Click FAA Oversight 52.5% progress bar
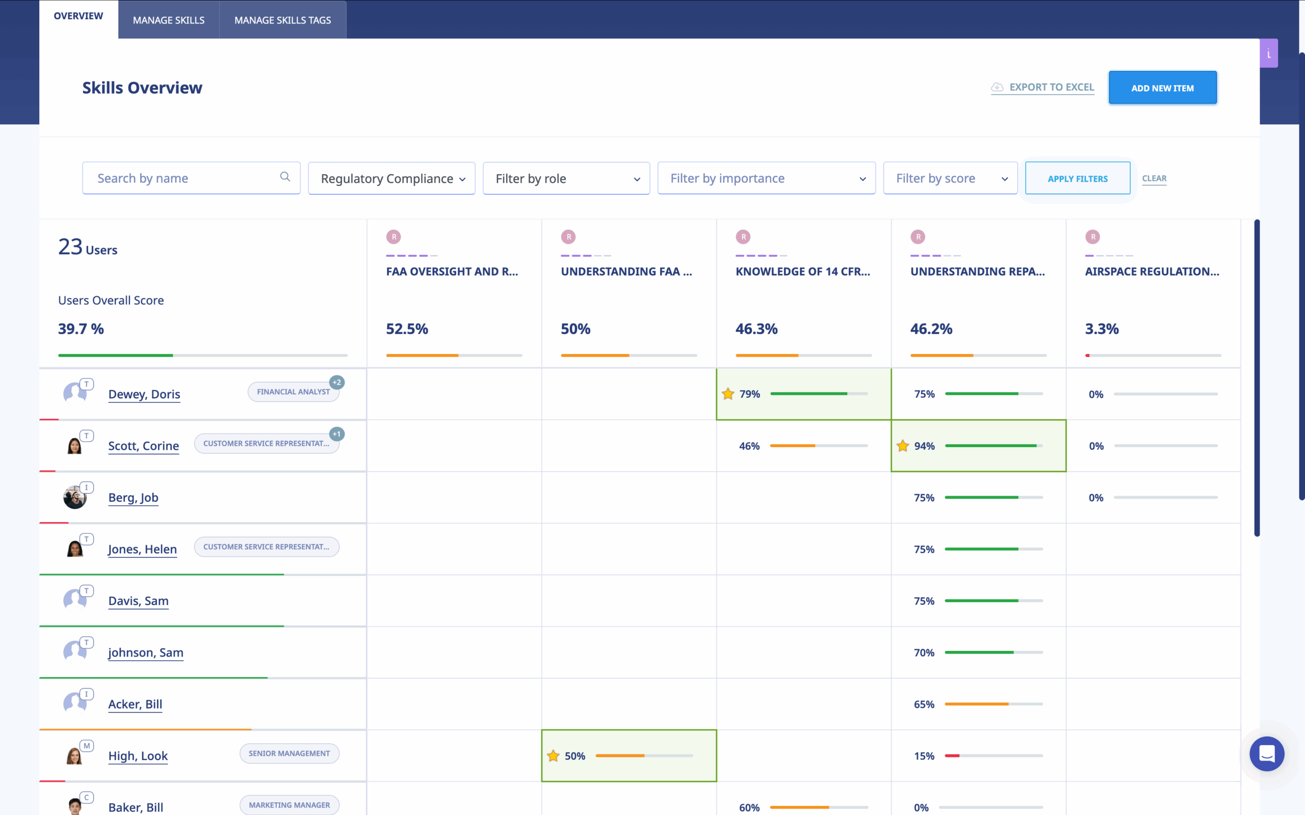This screenshot has height=815, width=1305. tap(454, 355)
